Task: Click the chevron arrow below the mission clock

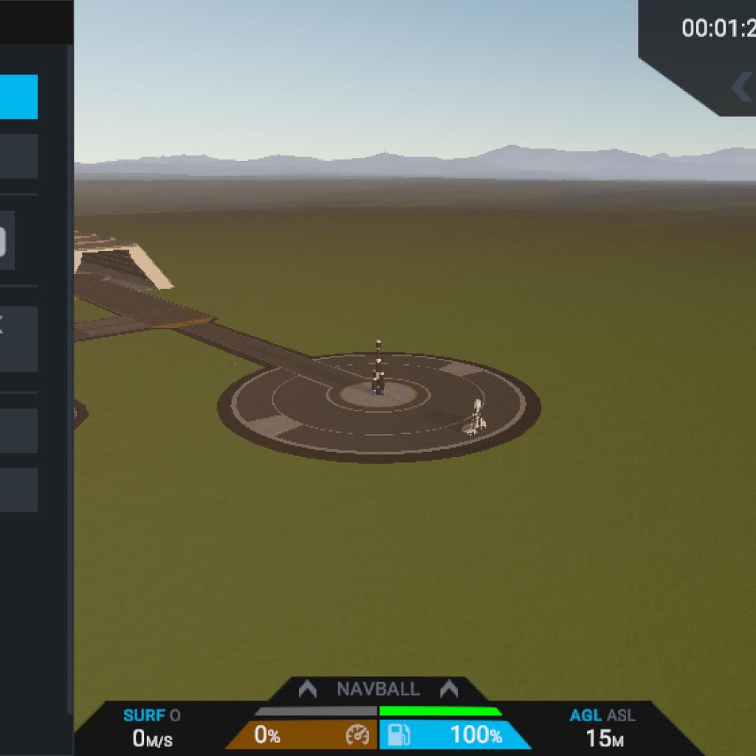Action: tap(743, 87)
